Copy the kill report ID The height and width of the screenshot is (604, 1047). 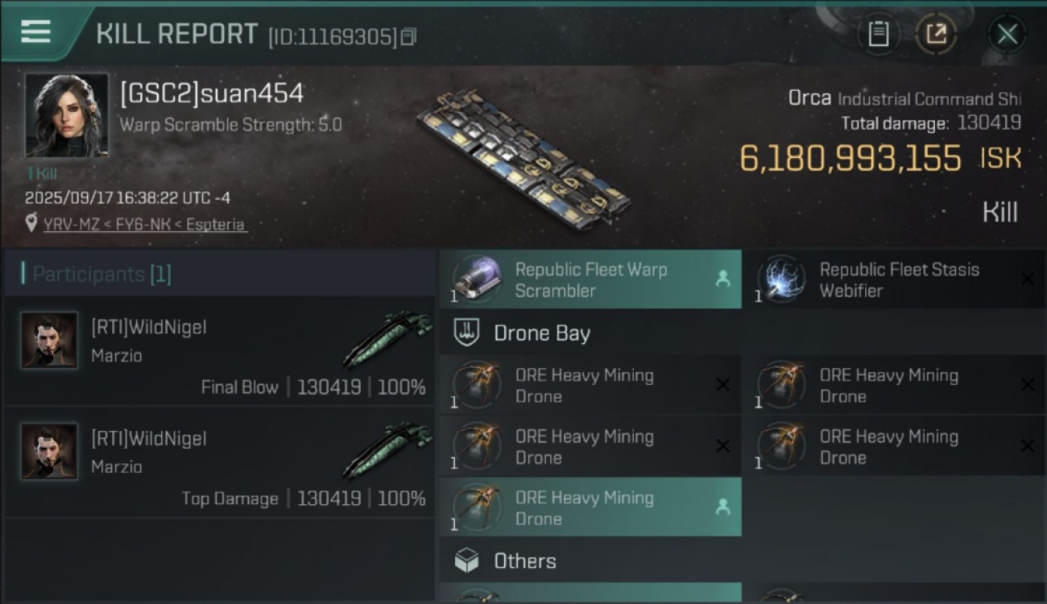408,37
